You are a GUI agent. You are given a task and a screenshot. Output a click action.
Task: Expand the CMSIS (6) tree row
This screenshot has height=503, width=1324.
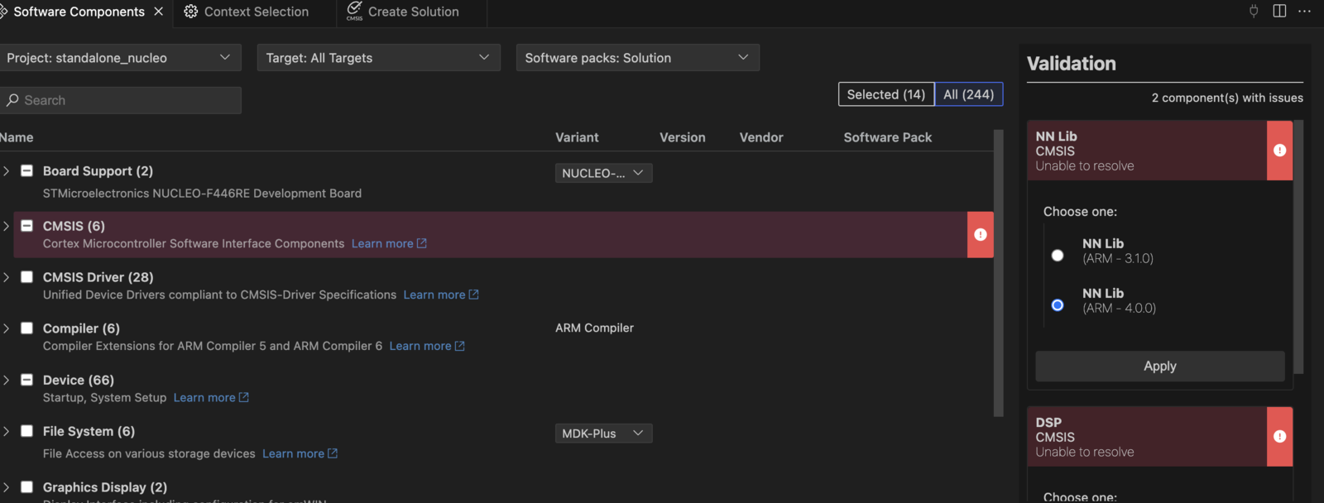click(7, 226)
